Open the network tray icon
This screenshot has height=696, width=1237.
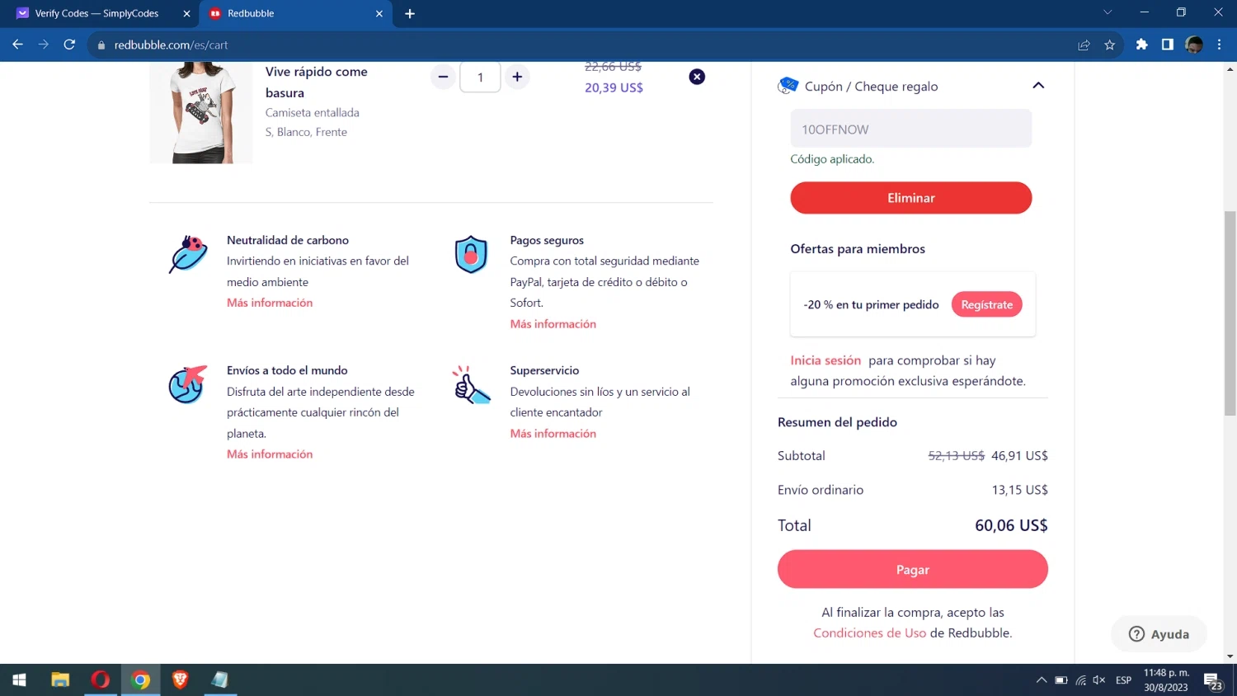(1080, 680)
